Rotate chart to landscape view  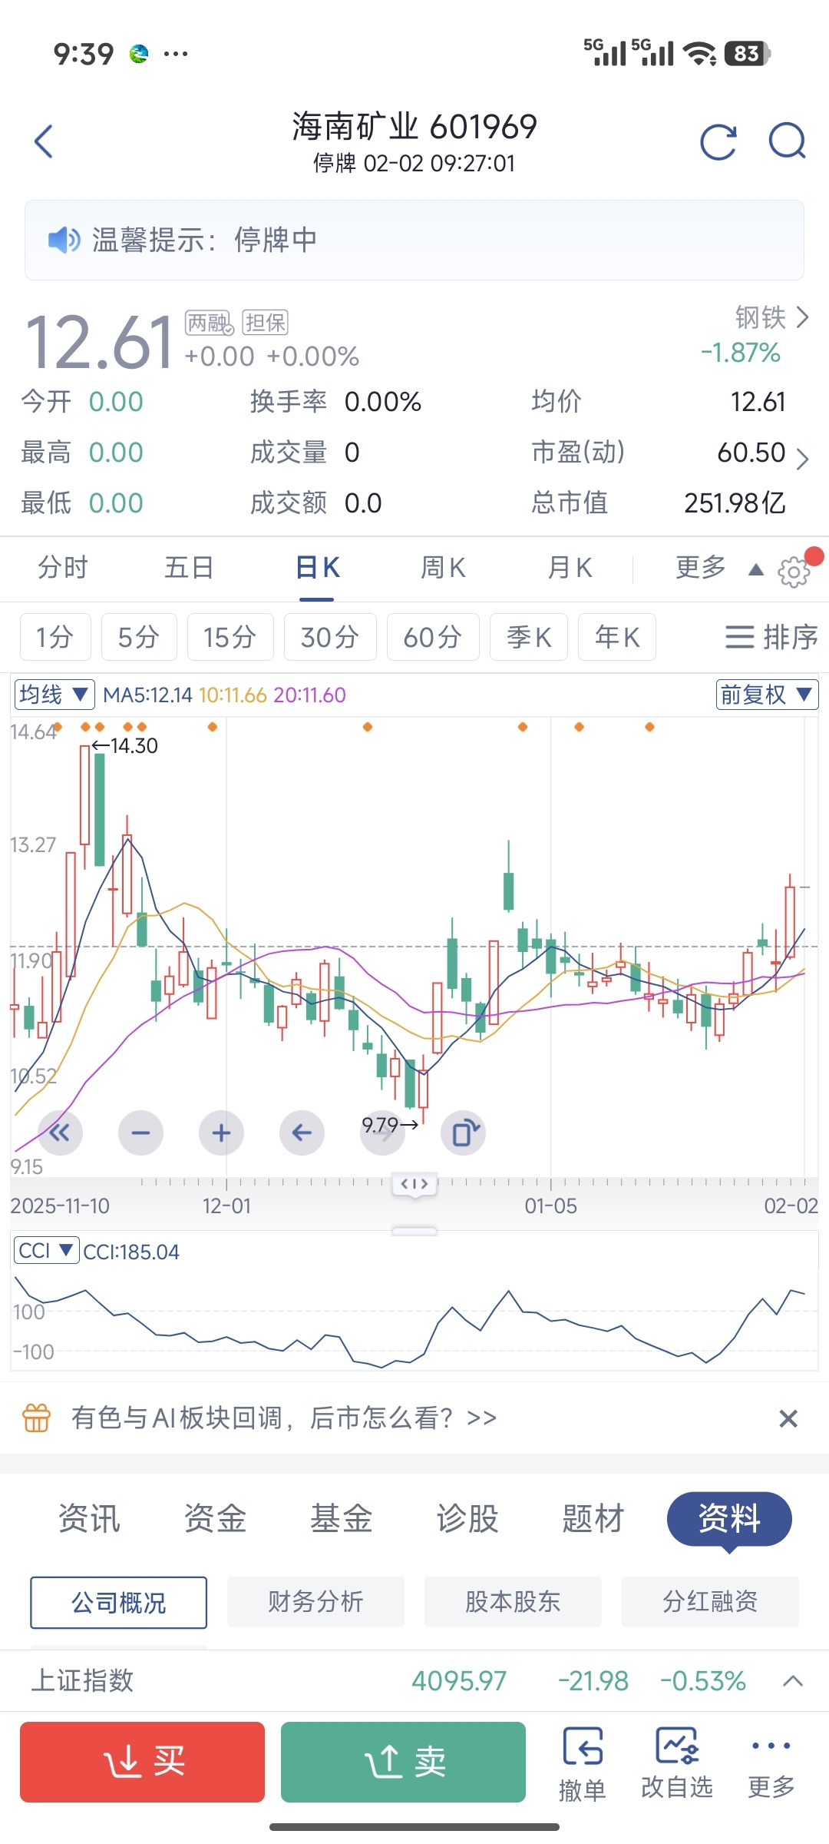pos(464,1133)
